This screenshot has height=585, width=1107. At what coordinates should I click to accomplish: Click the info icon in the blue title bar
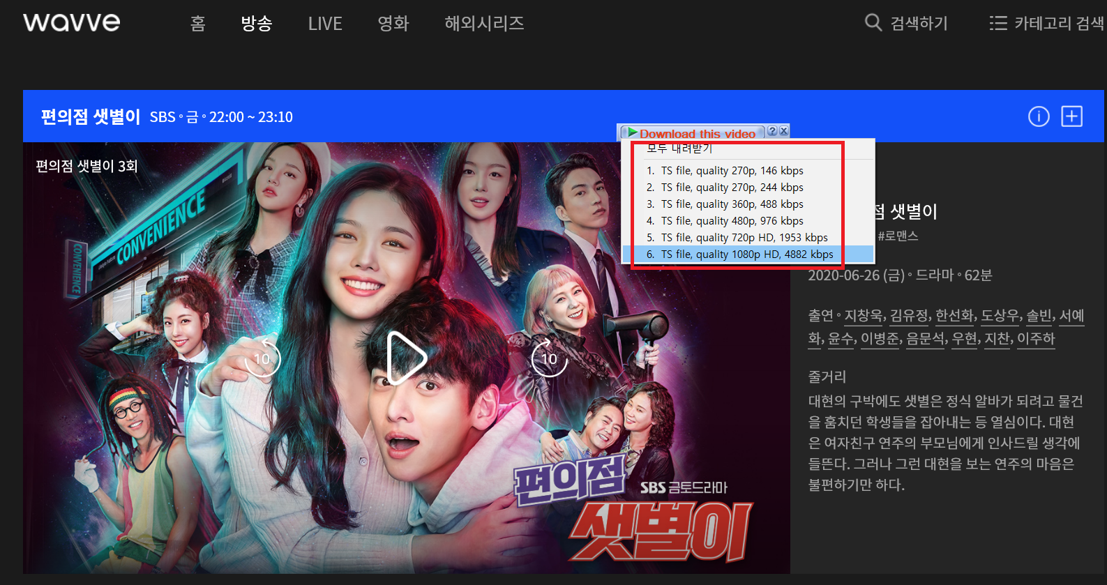(1039, 116)
